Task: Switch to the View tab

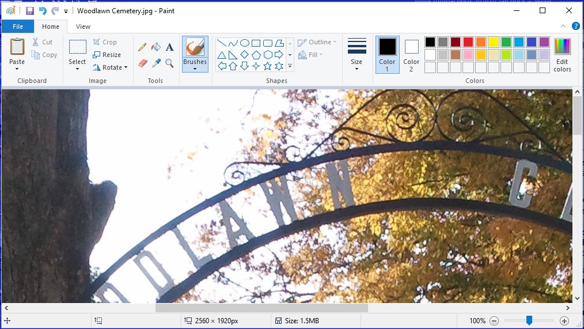Action: pyautogui.click(x=83, y=27)
